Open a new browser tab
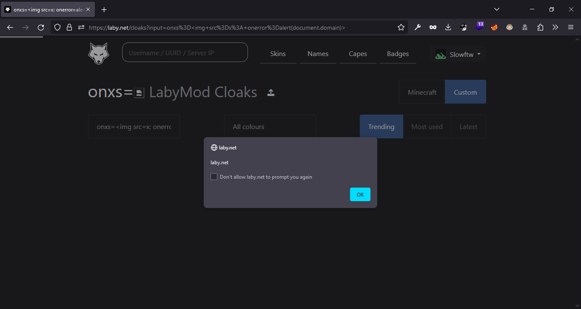Image resolution: width=581 pixels, height=309 pixels. (104, 9)
